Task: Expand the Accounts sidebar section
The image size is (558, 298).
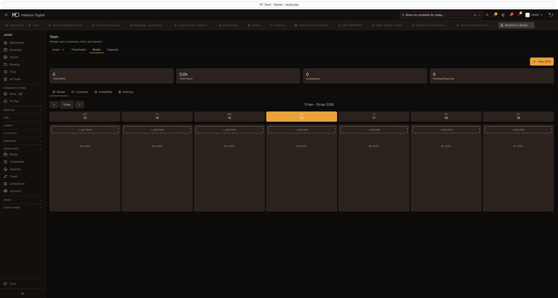Action: click(22, 133)
